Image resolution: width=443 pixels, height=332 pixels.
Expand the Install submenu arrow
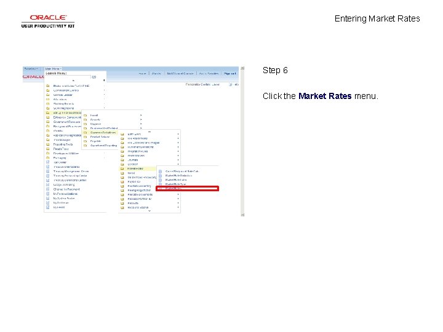[141, 115]
